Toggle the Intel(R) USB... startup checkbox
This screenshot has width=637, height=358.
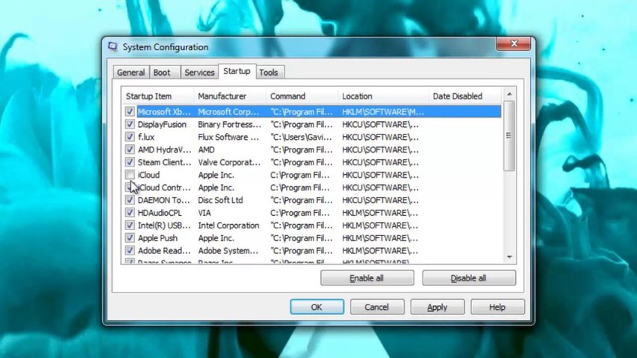point(130,225)
